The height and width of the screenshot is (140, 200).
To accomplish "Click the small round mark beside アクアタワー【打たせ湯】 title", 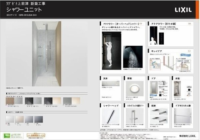I will point(190,24).
